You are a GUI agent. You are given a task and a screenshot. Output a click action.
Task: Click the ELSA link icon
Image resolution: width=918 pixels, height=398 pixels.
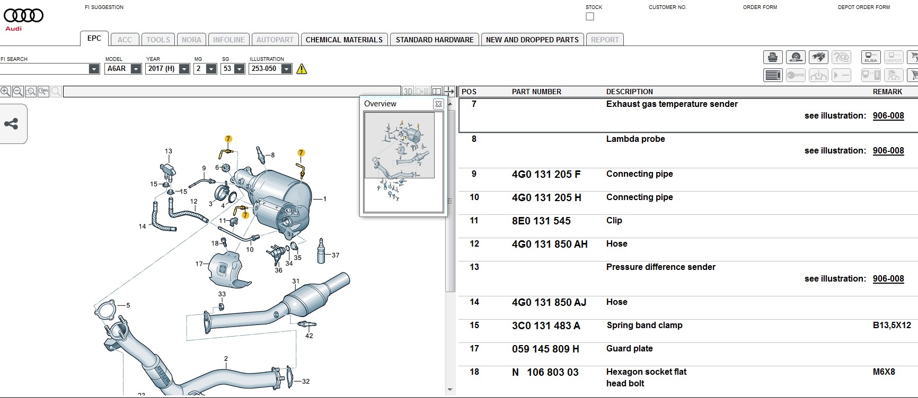click(871, 57)
